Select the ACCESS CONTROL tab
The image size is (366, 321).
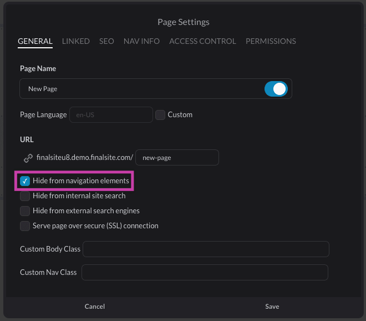[x=202, y=41]
